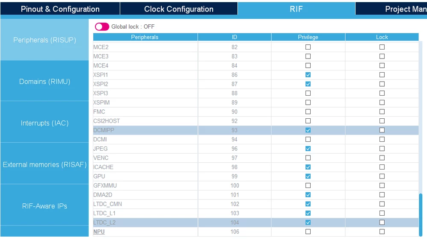Check Lock for XSPI2
Viewport: 427px width, 240px height.
pyautogui.click(x=382, y=84)
